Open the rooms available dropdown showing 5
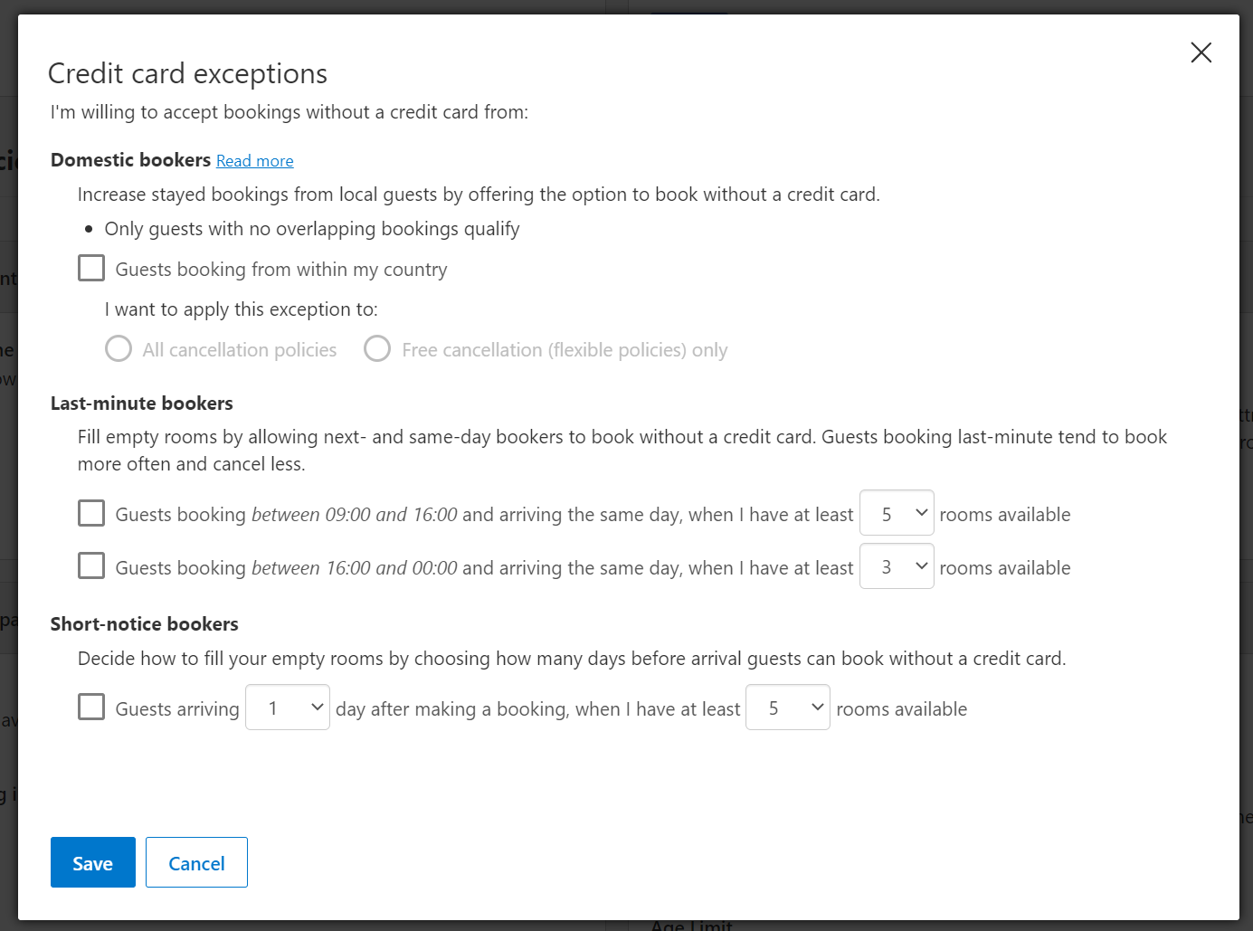Image resolution: width=1253 pixels, height=931 pixels. point(897,512)
